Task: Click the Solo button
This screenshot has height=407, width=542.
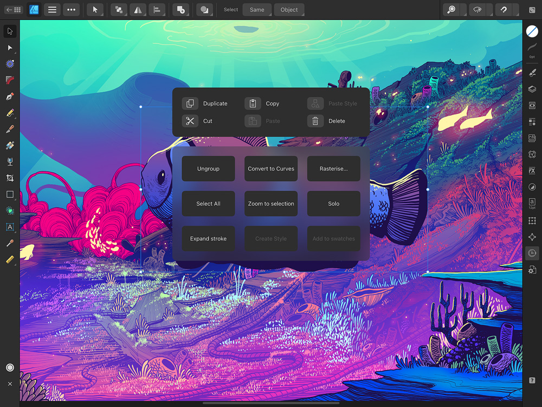Action: click(x=333, y=203)
